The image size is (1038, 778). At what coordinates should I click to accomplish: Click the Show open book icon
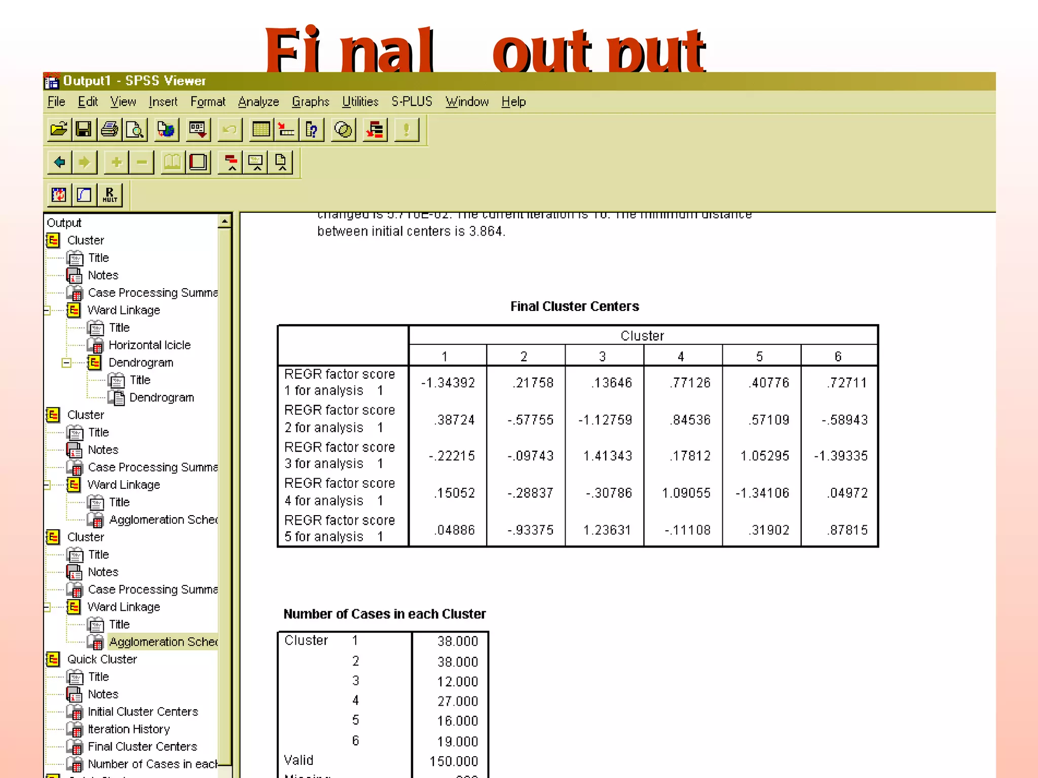[172, 163]
